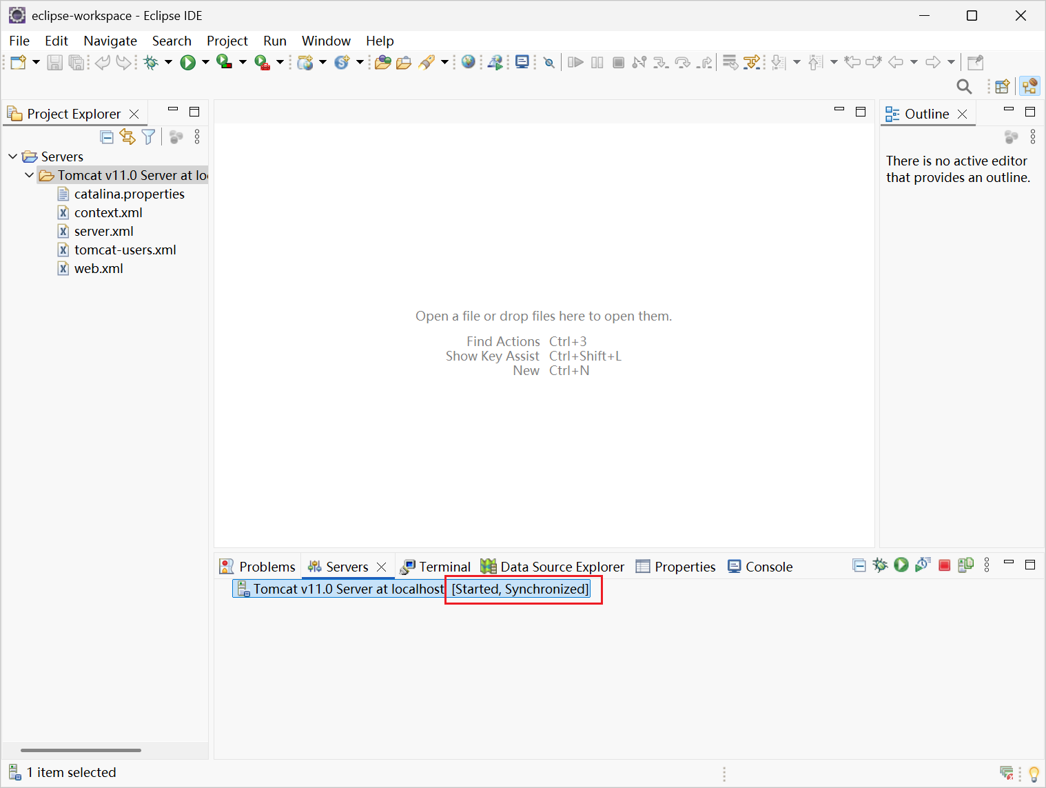
Task: Switch to the Console tab
Action: [760, 567]
